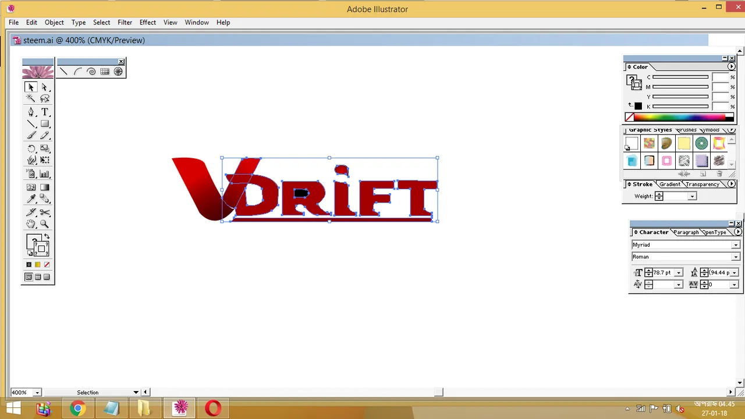Select the Type tool

point(45,112)
